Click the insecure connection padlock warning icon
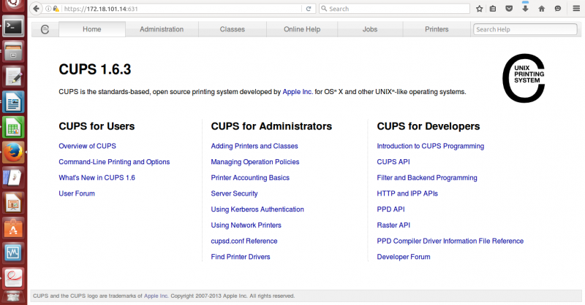 tap(56, 9)
